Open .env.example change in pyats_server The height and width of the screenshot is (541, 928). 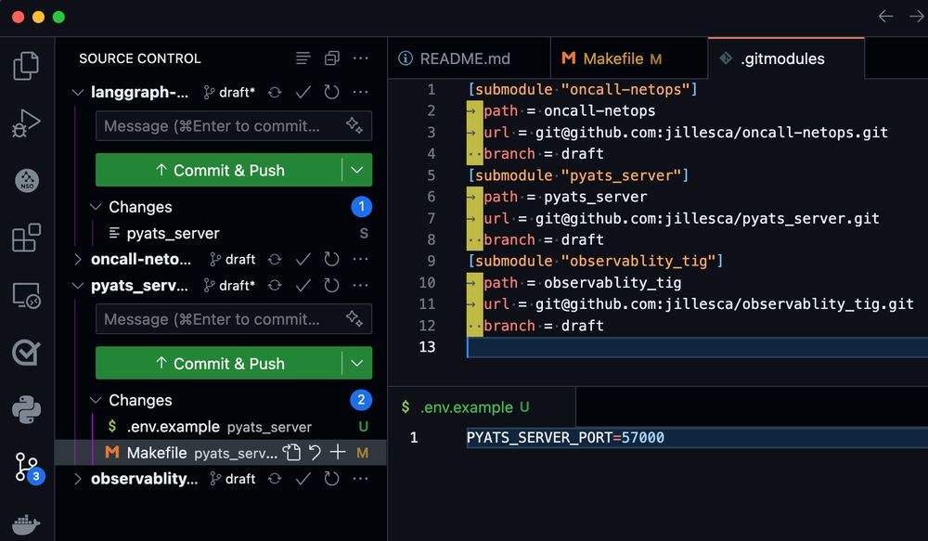tap(221, 427)
